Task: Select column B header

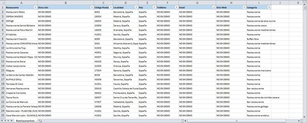Action: point(66,3)
